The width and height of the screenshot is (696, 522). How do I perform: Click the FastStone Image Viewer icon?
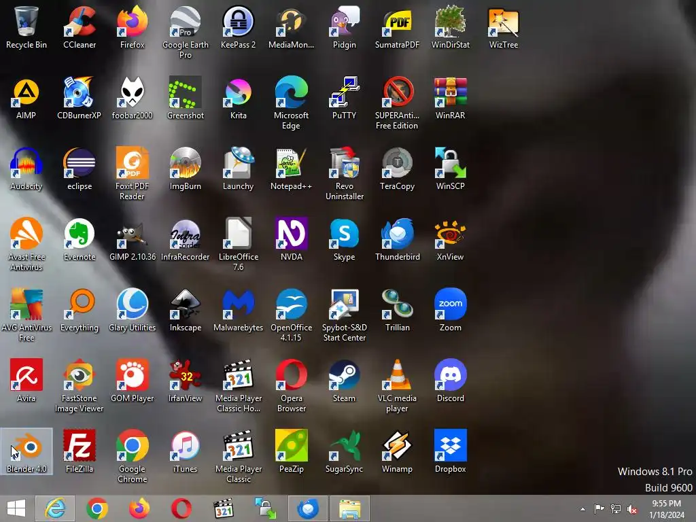(x=80, y=385)
